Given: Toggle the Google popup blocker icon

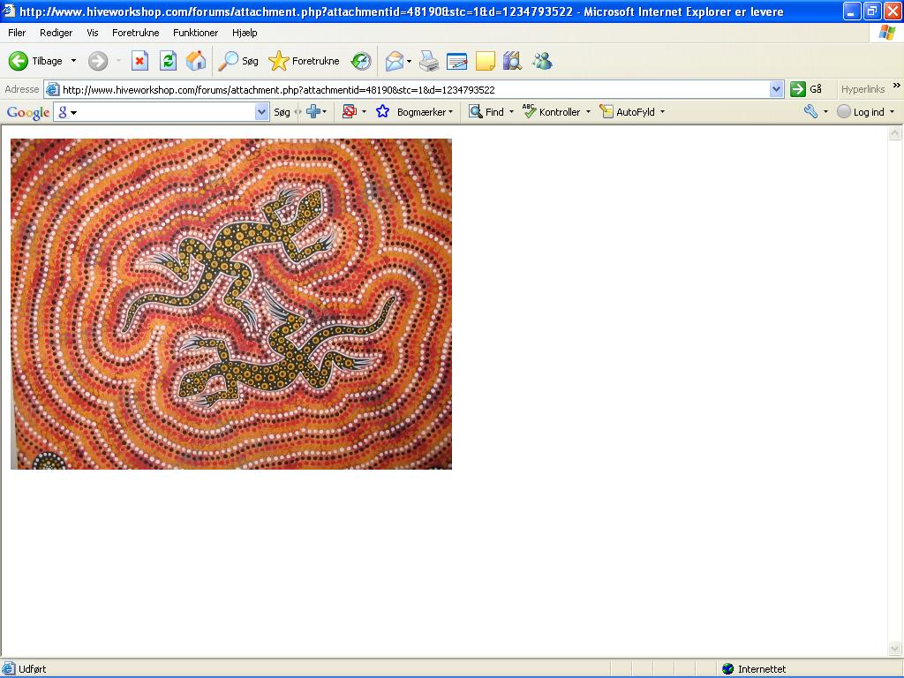Looking at the screenshot, I should 349,111.
